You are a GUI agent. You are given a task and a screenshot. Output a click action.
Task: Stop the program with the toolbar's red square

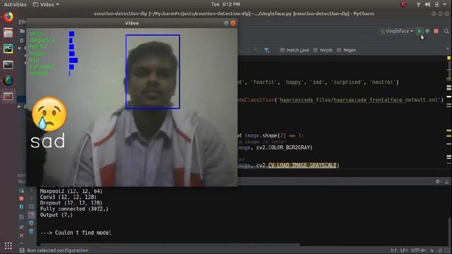[x=436, y=31]
